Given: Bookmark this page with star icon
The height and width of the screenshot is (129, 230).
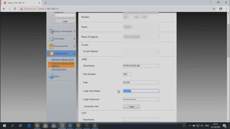Looking at the screenshot, I should pos(214,9).
